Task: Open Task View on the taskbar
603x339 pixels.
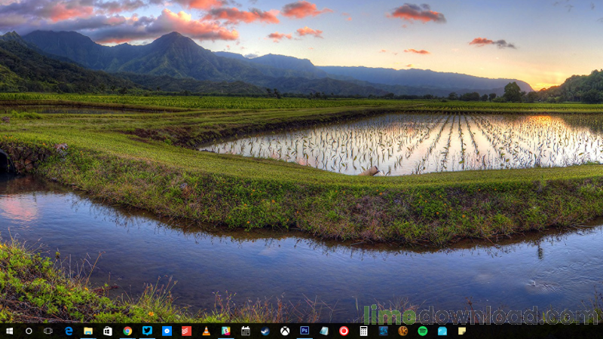Action: [48, 331]
